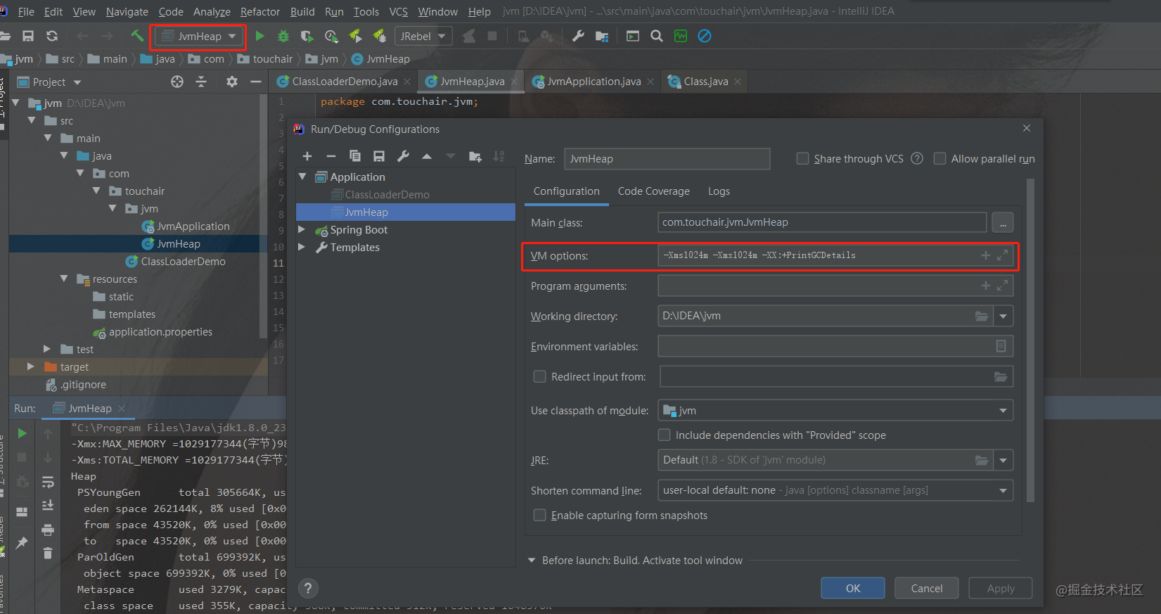The width and height of the screenshot is (1161, 614).
Task: Close the Class.java editor tab
Action: (738, 82)
